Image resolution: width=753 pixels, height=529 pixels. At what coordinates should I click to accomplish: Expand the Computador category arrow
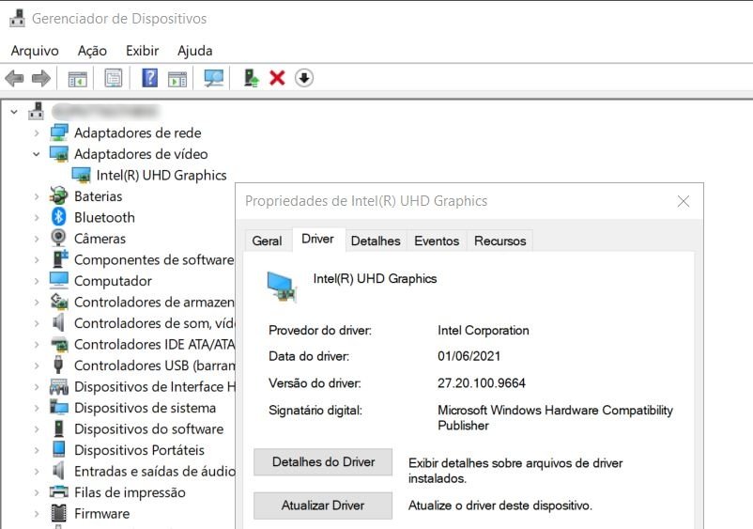click(x=37, y=281)
